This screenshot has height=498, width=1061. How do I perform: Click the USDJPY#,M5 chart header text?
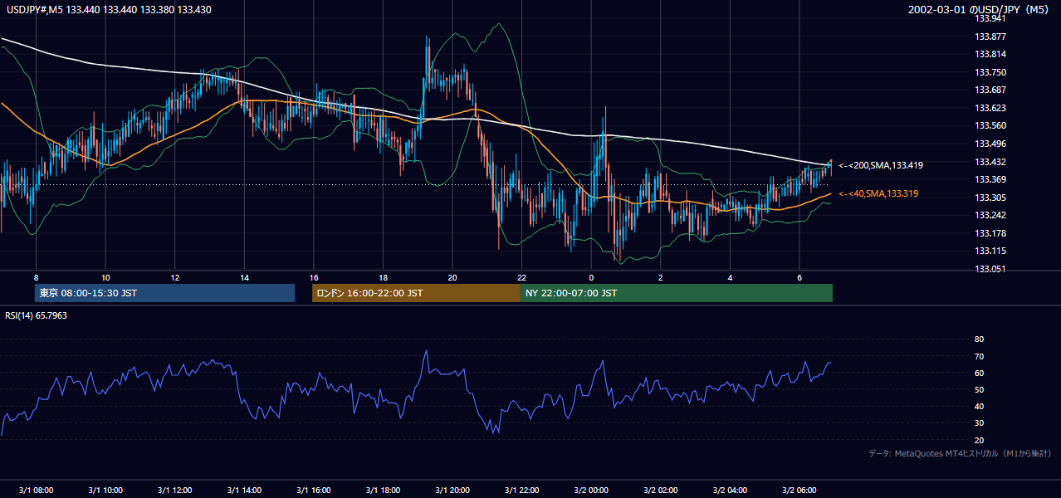click(x=108, y=9)
